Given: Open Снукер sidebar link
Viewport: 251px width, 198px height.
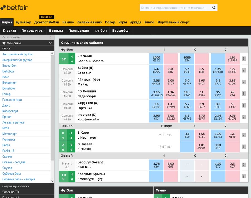Looking at the screenshot, I should (7, 168).
